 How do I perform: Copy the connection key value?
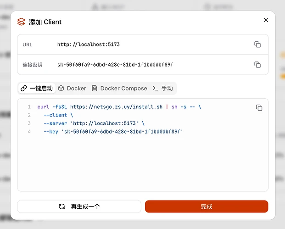coord(257,65)
